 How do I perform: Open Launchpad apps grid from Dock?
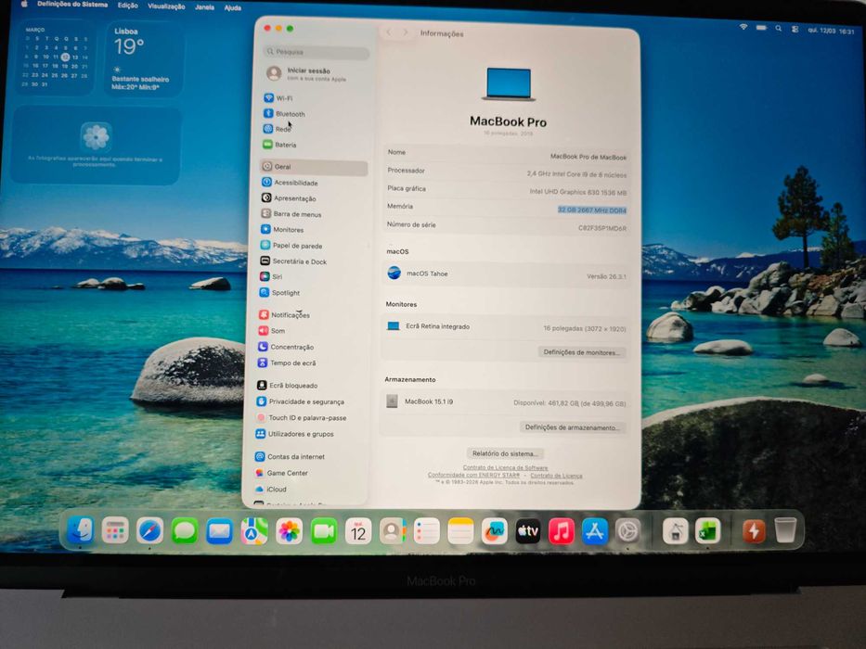point(115,531)
